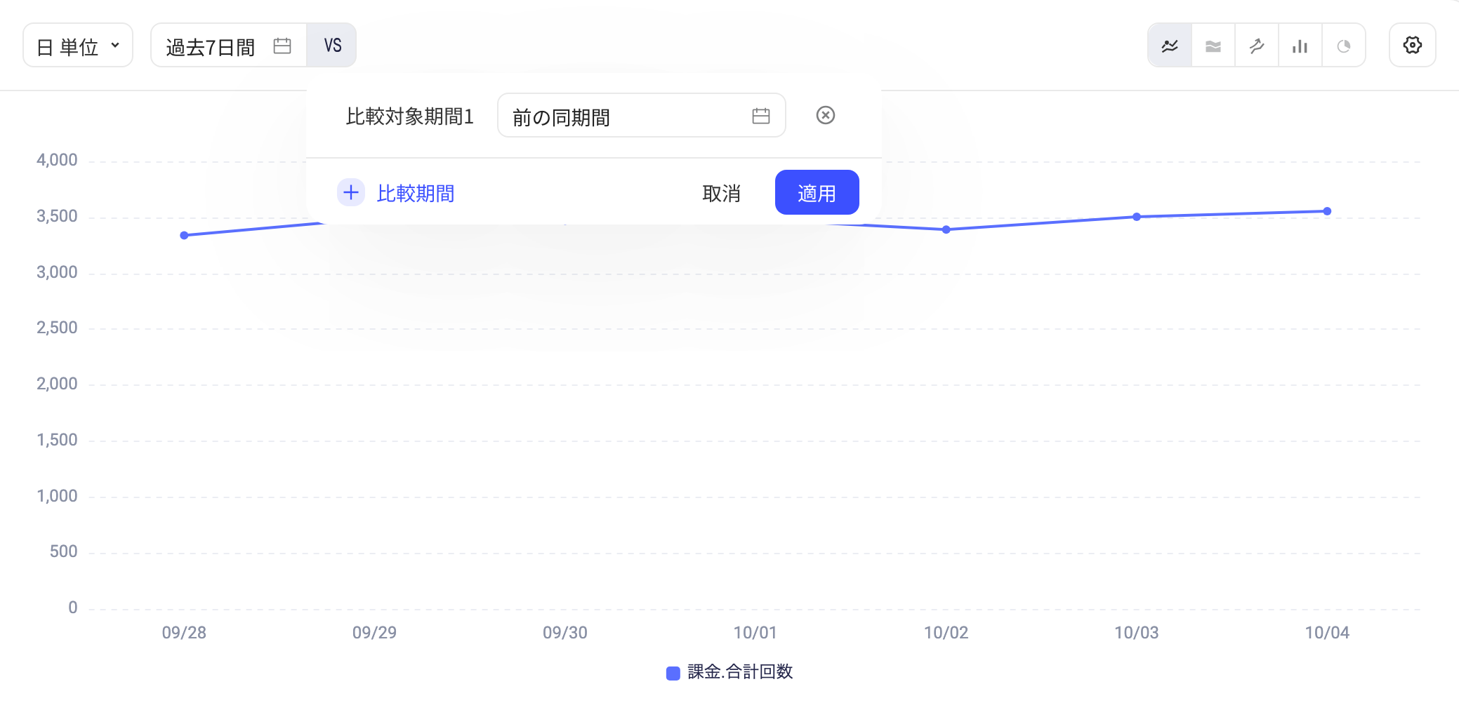Select the 09/28 data point on the line
The width and height of the screenshot is (1459, 717).
click(184, 236)
